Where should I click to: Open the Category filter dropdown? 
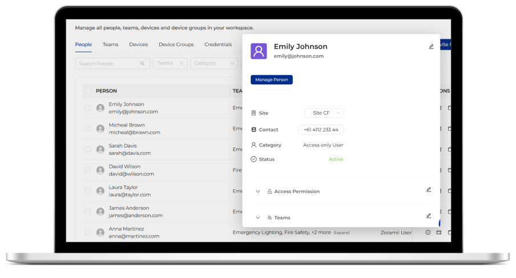pyautogui.click(x=213, y=63)
